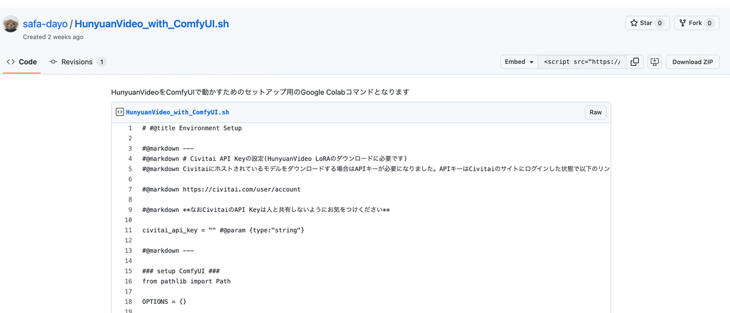This screenshot has height=313, width=730.
Task: Open safa-dayo profile link
Action: (46, 24)
